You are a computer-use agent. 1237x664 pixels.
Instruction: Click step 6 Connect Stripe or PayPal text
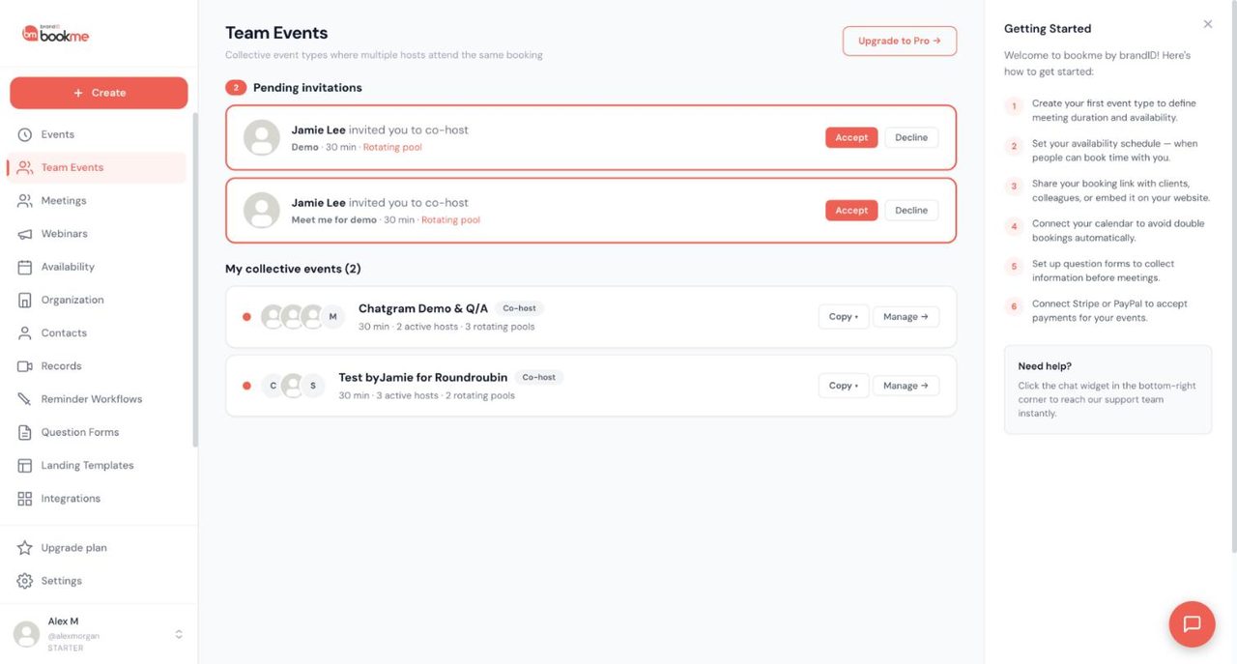(1109, 310)
